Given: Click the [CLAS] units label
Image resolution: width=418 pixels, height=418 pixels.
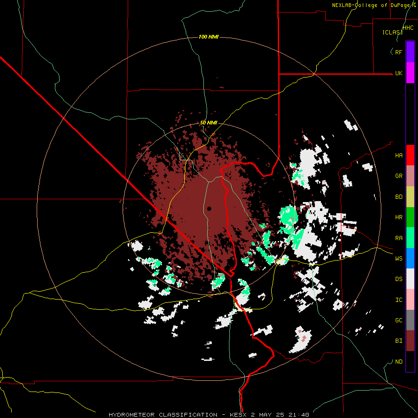Looking at the screenshot, I should click(392, 32).
